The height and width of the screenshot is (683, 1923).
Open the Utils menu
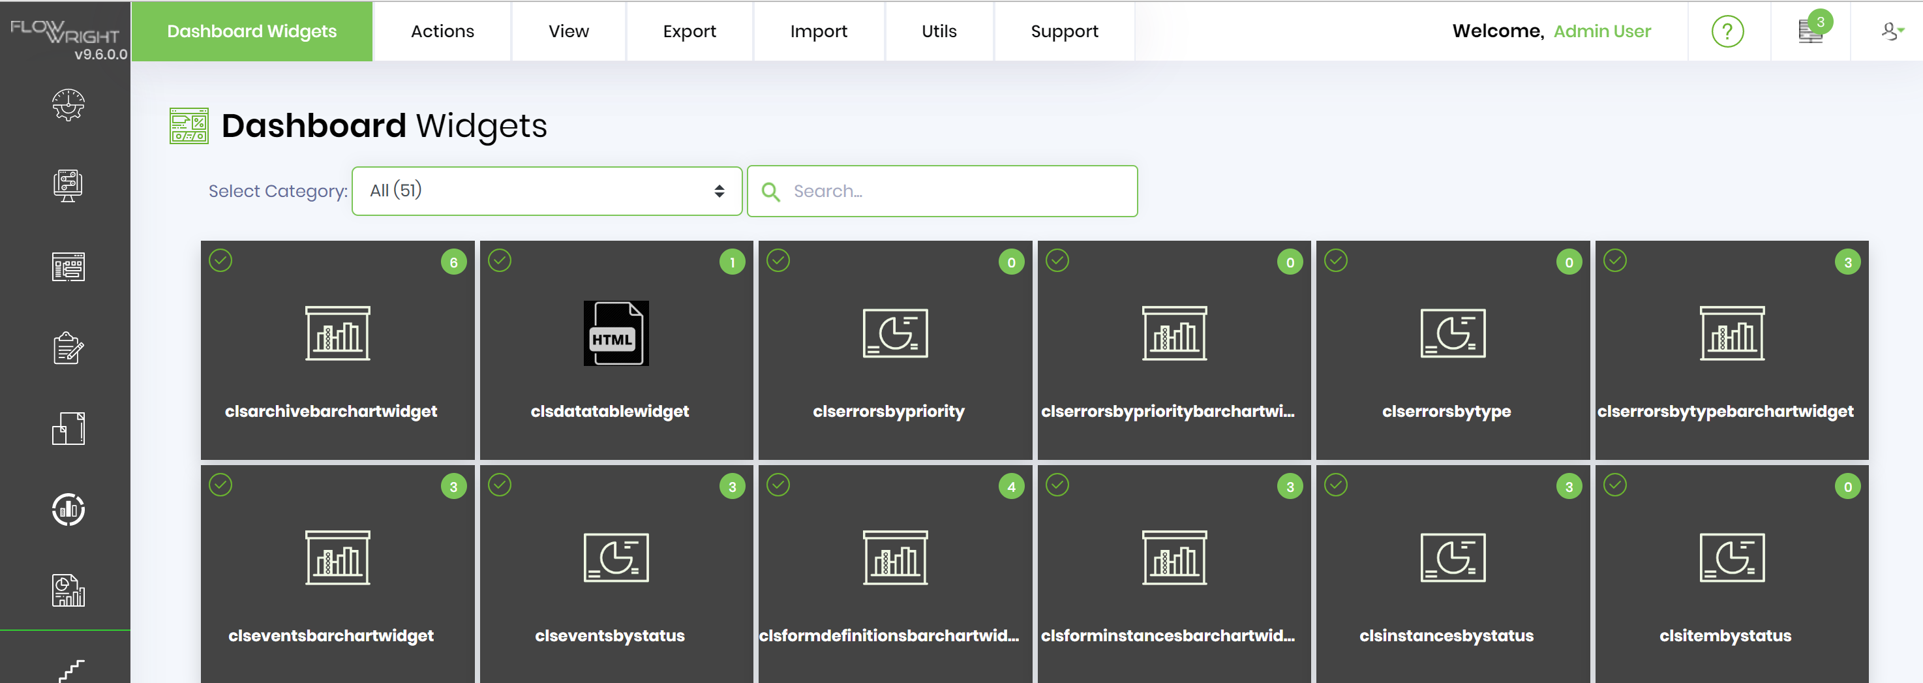point(939,31)
